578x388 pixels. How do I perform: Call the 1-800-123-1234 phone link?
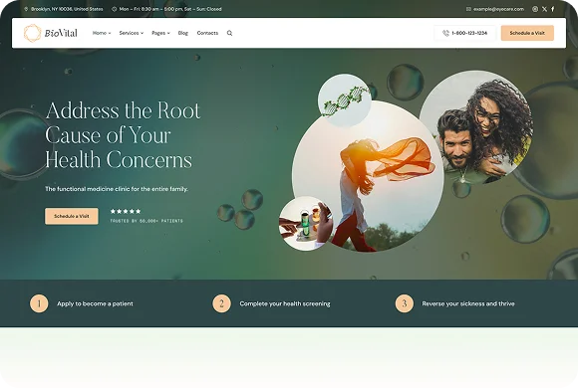[x=469, y=33]
